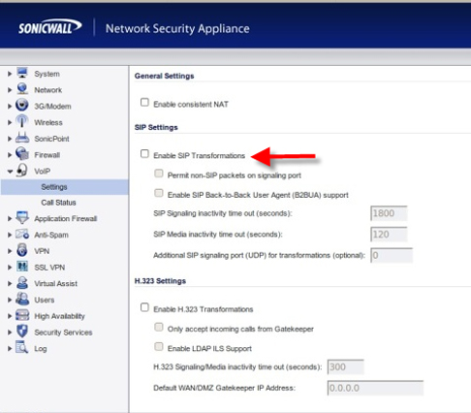The width and height of the screenshot is (471, 413).
Task: Click the Virtual Assist icon
Action: (22, 283)
